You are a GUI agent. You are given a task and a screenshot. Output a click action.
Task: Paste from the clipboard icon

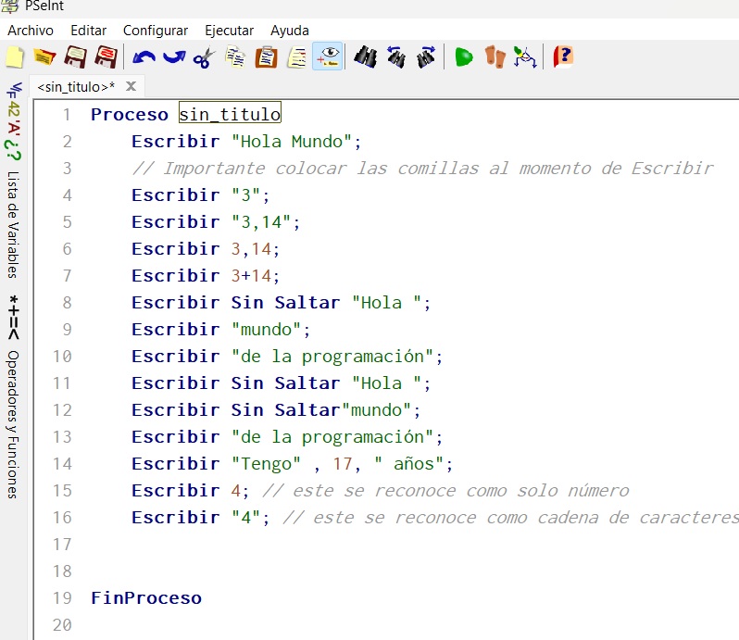point(266,57)
